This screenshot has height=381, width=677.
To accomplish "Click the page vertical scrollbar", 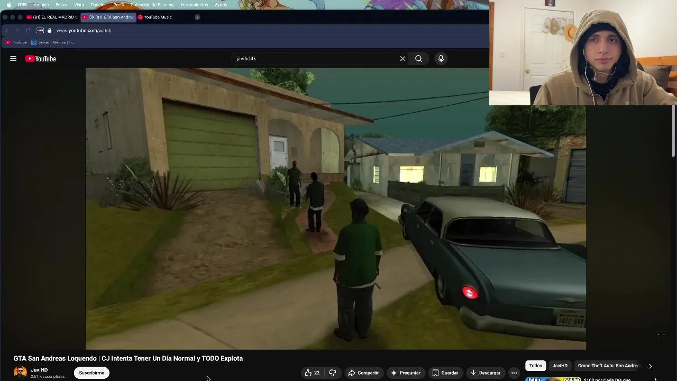I will [x=674, y=131].
